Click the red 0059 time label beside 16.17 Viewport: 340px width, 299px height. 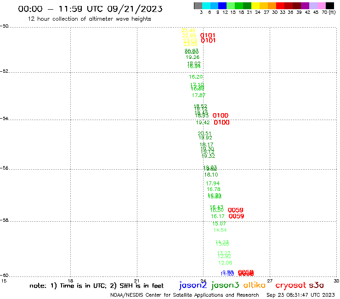pos(236,216)
